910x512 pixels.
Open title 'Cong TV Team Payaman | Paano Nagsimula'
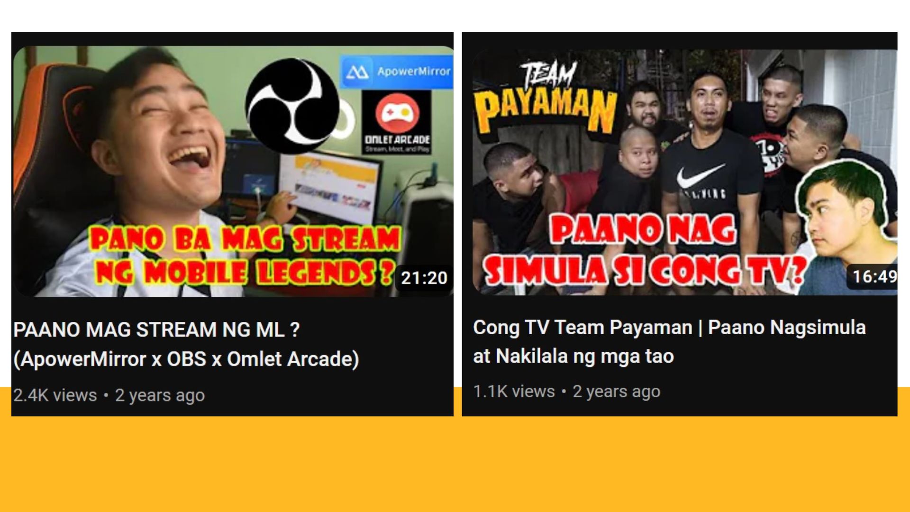point(669,328)
